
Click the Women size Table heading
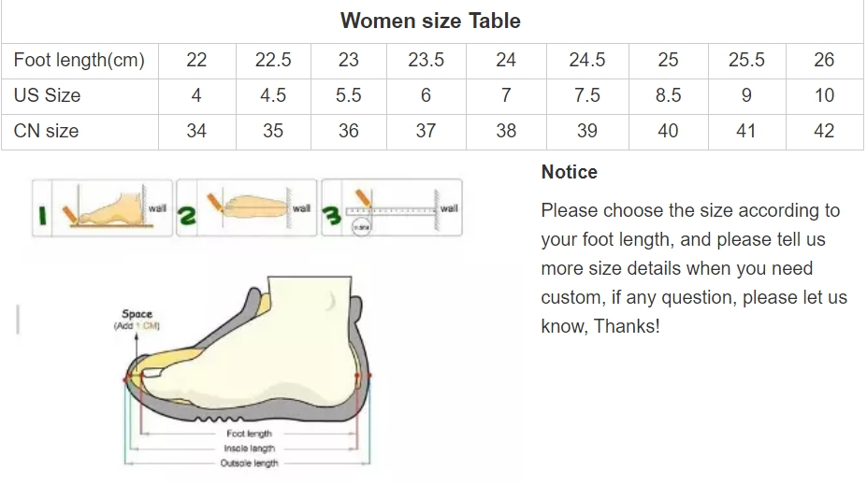[x=430, y=21]
